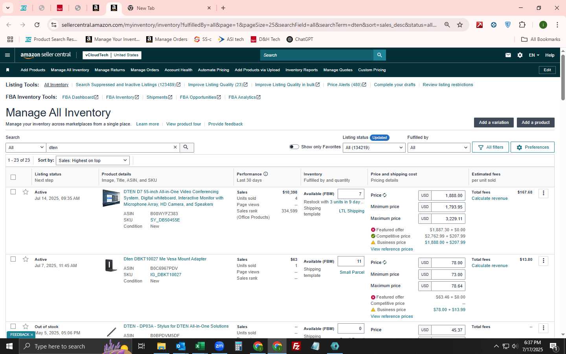This screenshot has width=566, height=354.
Task: Click the bookmark flag icon in nav bar
Action: point(7,70)
